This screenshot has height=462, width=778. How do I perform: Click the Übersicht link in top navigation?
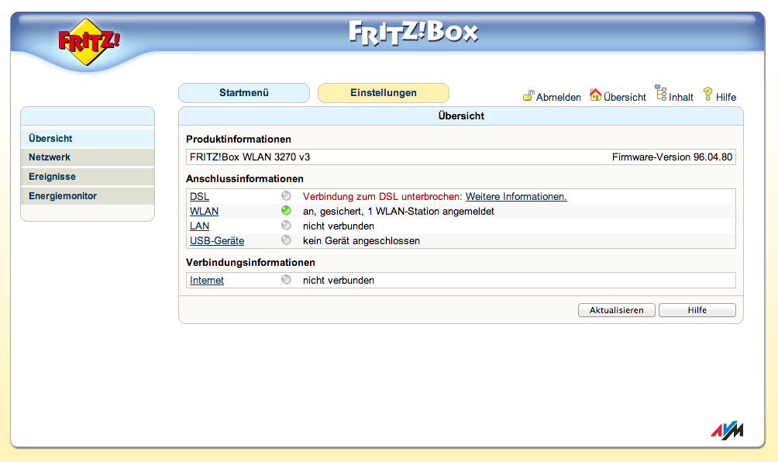coord(625,97)
